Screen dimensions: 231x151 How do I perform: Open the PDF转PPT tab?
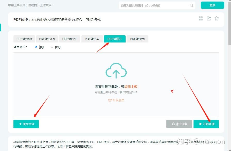tap(70, 39)
